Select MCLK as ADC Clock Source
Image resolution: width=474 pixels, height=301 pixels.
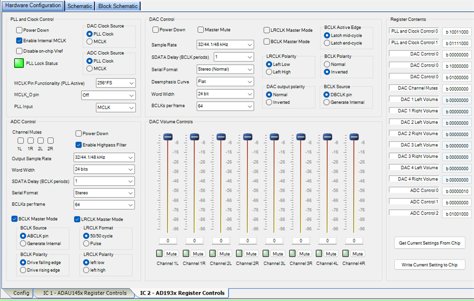89,69
